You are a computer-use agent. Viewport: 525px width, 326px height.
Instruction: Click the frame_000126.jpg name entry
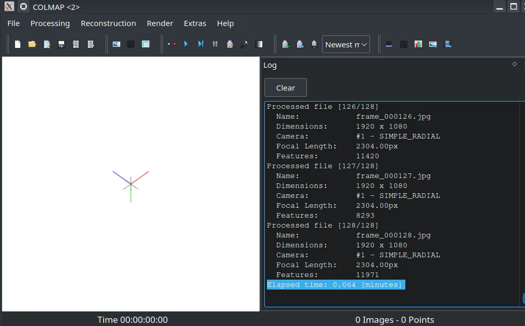(393, 117)
